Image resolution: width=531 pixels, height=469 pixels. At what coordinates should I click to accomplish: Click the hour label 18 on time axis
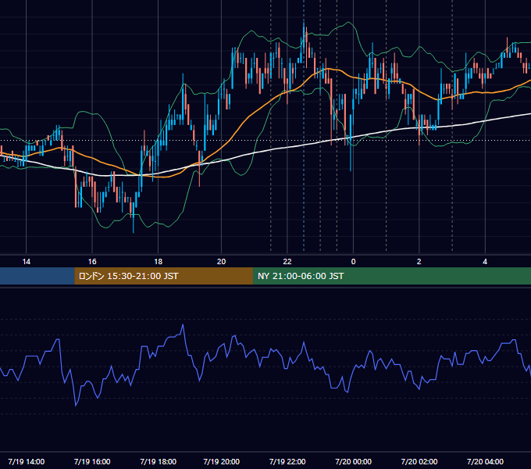(159, 262)
